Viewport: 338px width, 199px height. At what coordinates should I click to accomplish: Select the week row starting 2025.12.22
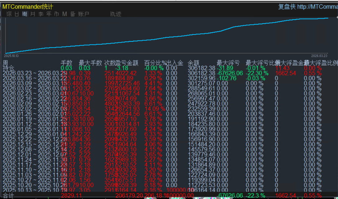point(169,139)
